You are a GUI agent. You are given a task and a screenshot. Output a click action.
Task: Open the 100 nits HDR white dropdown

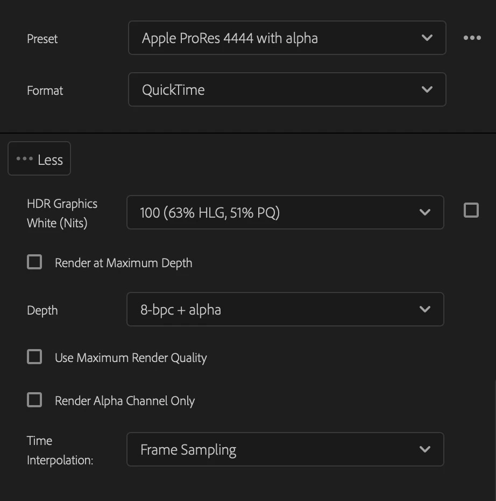point(285,212)
